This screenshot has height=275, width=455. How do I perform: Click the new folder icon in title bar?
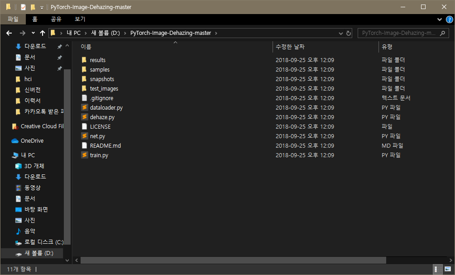pyautogui.click(x=33, y=7)
